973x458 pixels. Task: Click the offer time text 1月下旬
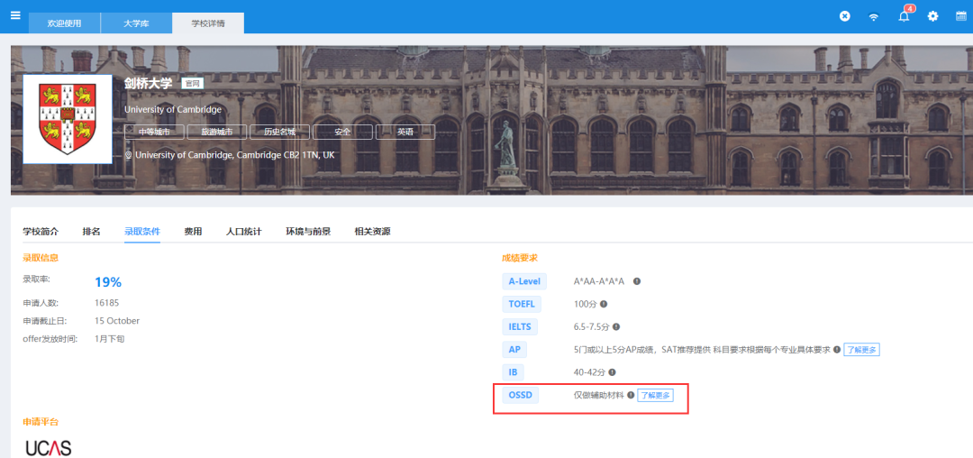tap(110, 339)
